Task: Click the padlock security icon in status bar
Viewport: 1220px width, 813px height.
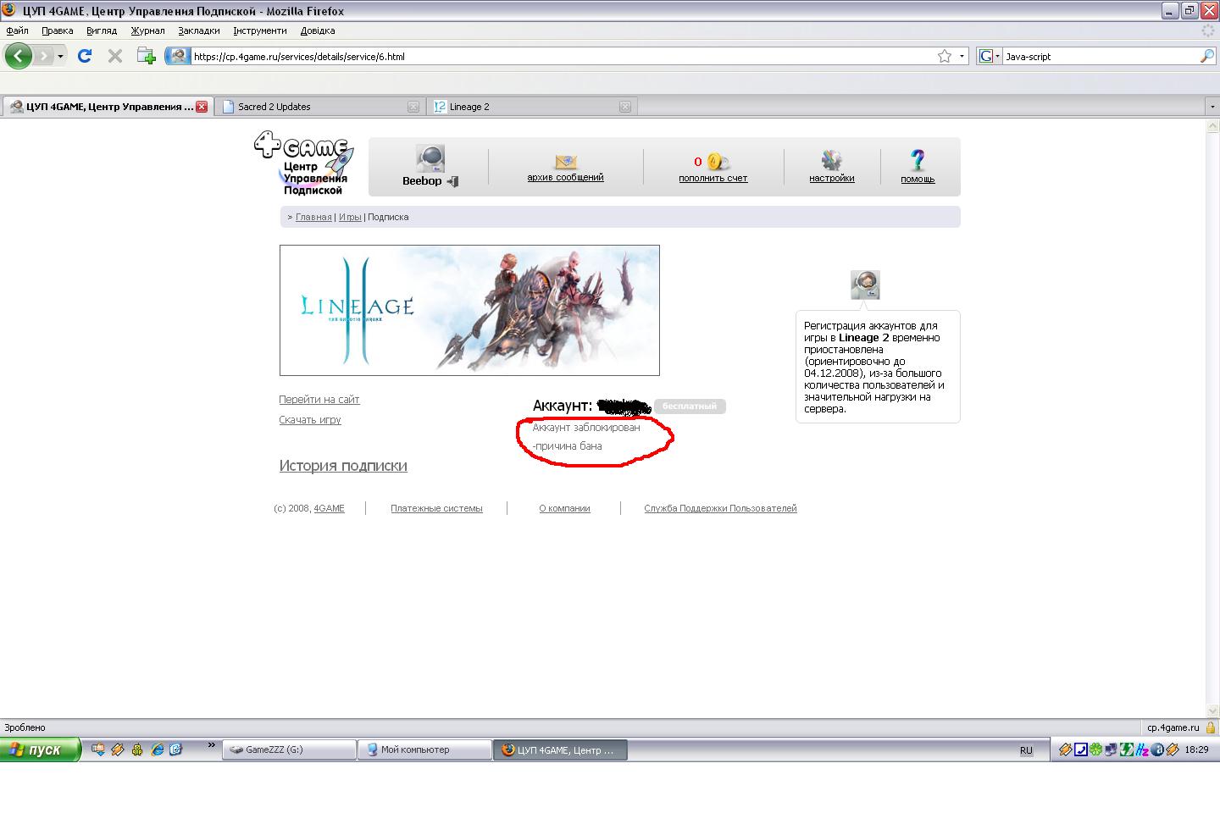Action: pos(1212,727)
